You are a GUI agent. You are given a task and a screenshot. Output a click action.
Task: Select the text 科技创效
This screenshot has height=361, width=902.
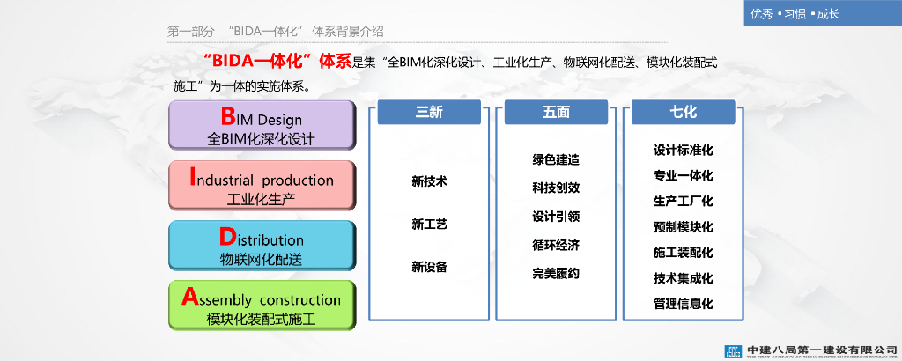pyautogui.click(x=556, y=188)
